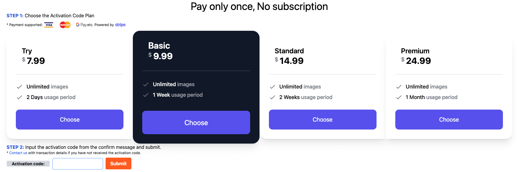This screenshot has width=517, height=172.
Task: Choose the Try plan for $7.99
Action: coord(70,120)
